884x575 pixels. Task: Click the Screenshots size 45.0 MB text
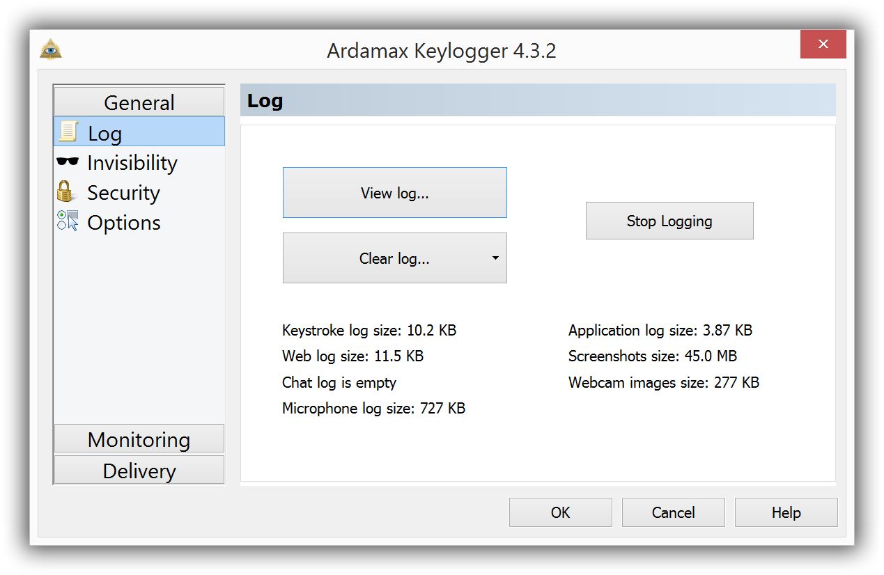[x=653, y=356]
